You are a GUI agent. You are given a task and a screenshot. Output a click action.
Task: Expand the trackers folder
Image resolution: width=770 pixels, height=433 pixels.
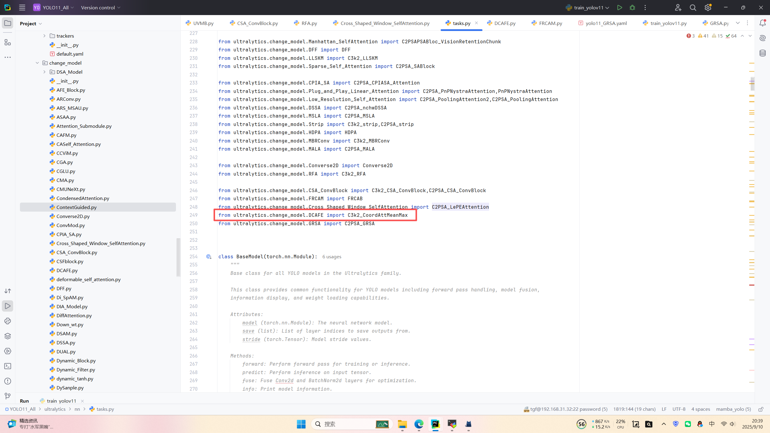click(x=45, y=36)
